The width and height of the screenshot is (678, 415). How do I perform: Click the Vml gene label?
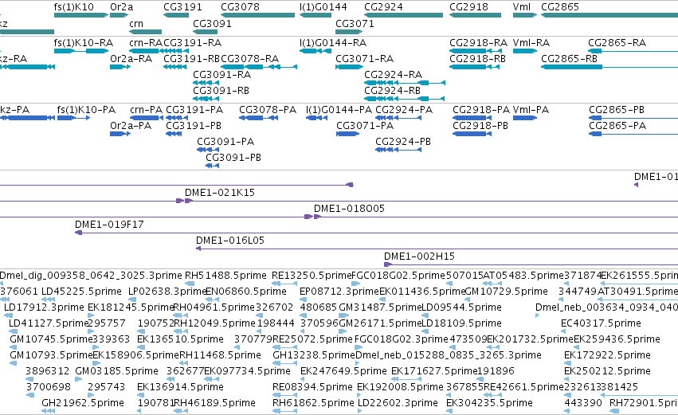pyautogui.click(x=522, y=7)
